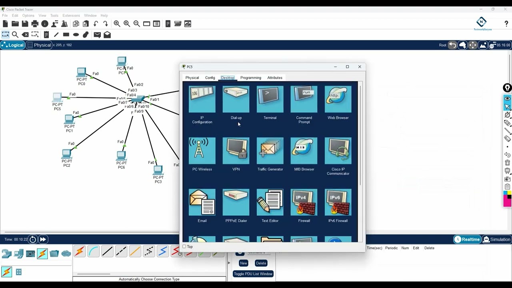Screen dimensions: 512x288
Task: Choose the Connections category icon
Action: pyautogui.click(x=42, y=254)
